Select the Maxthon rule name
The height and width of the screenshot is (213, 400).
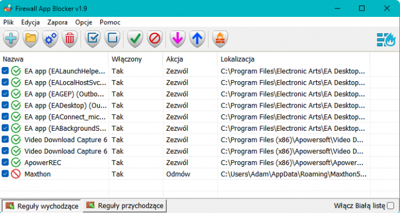click(x=38, y=174)
